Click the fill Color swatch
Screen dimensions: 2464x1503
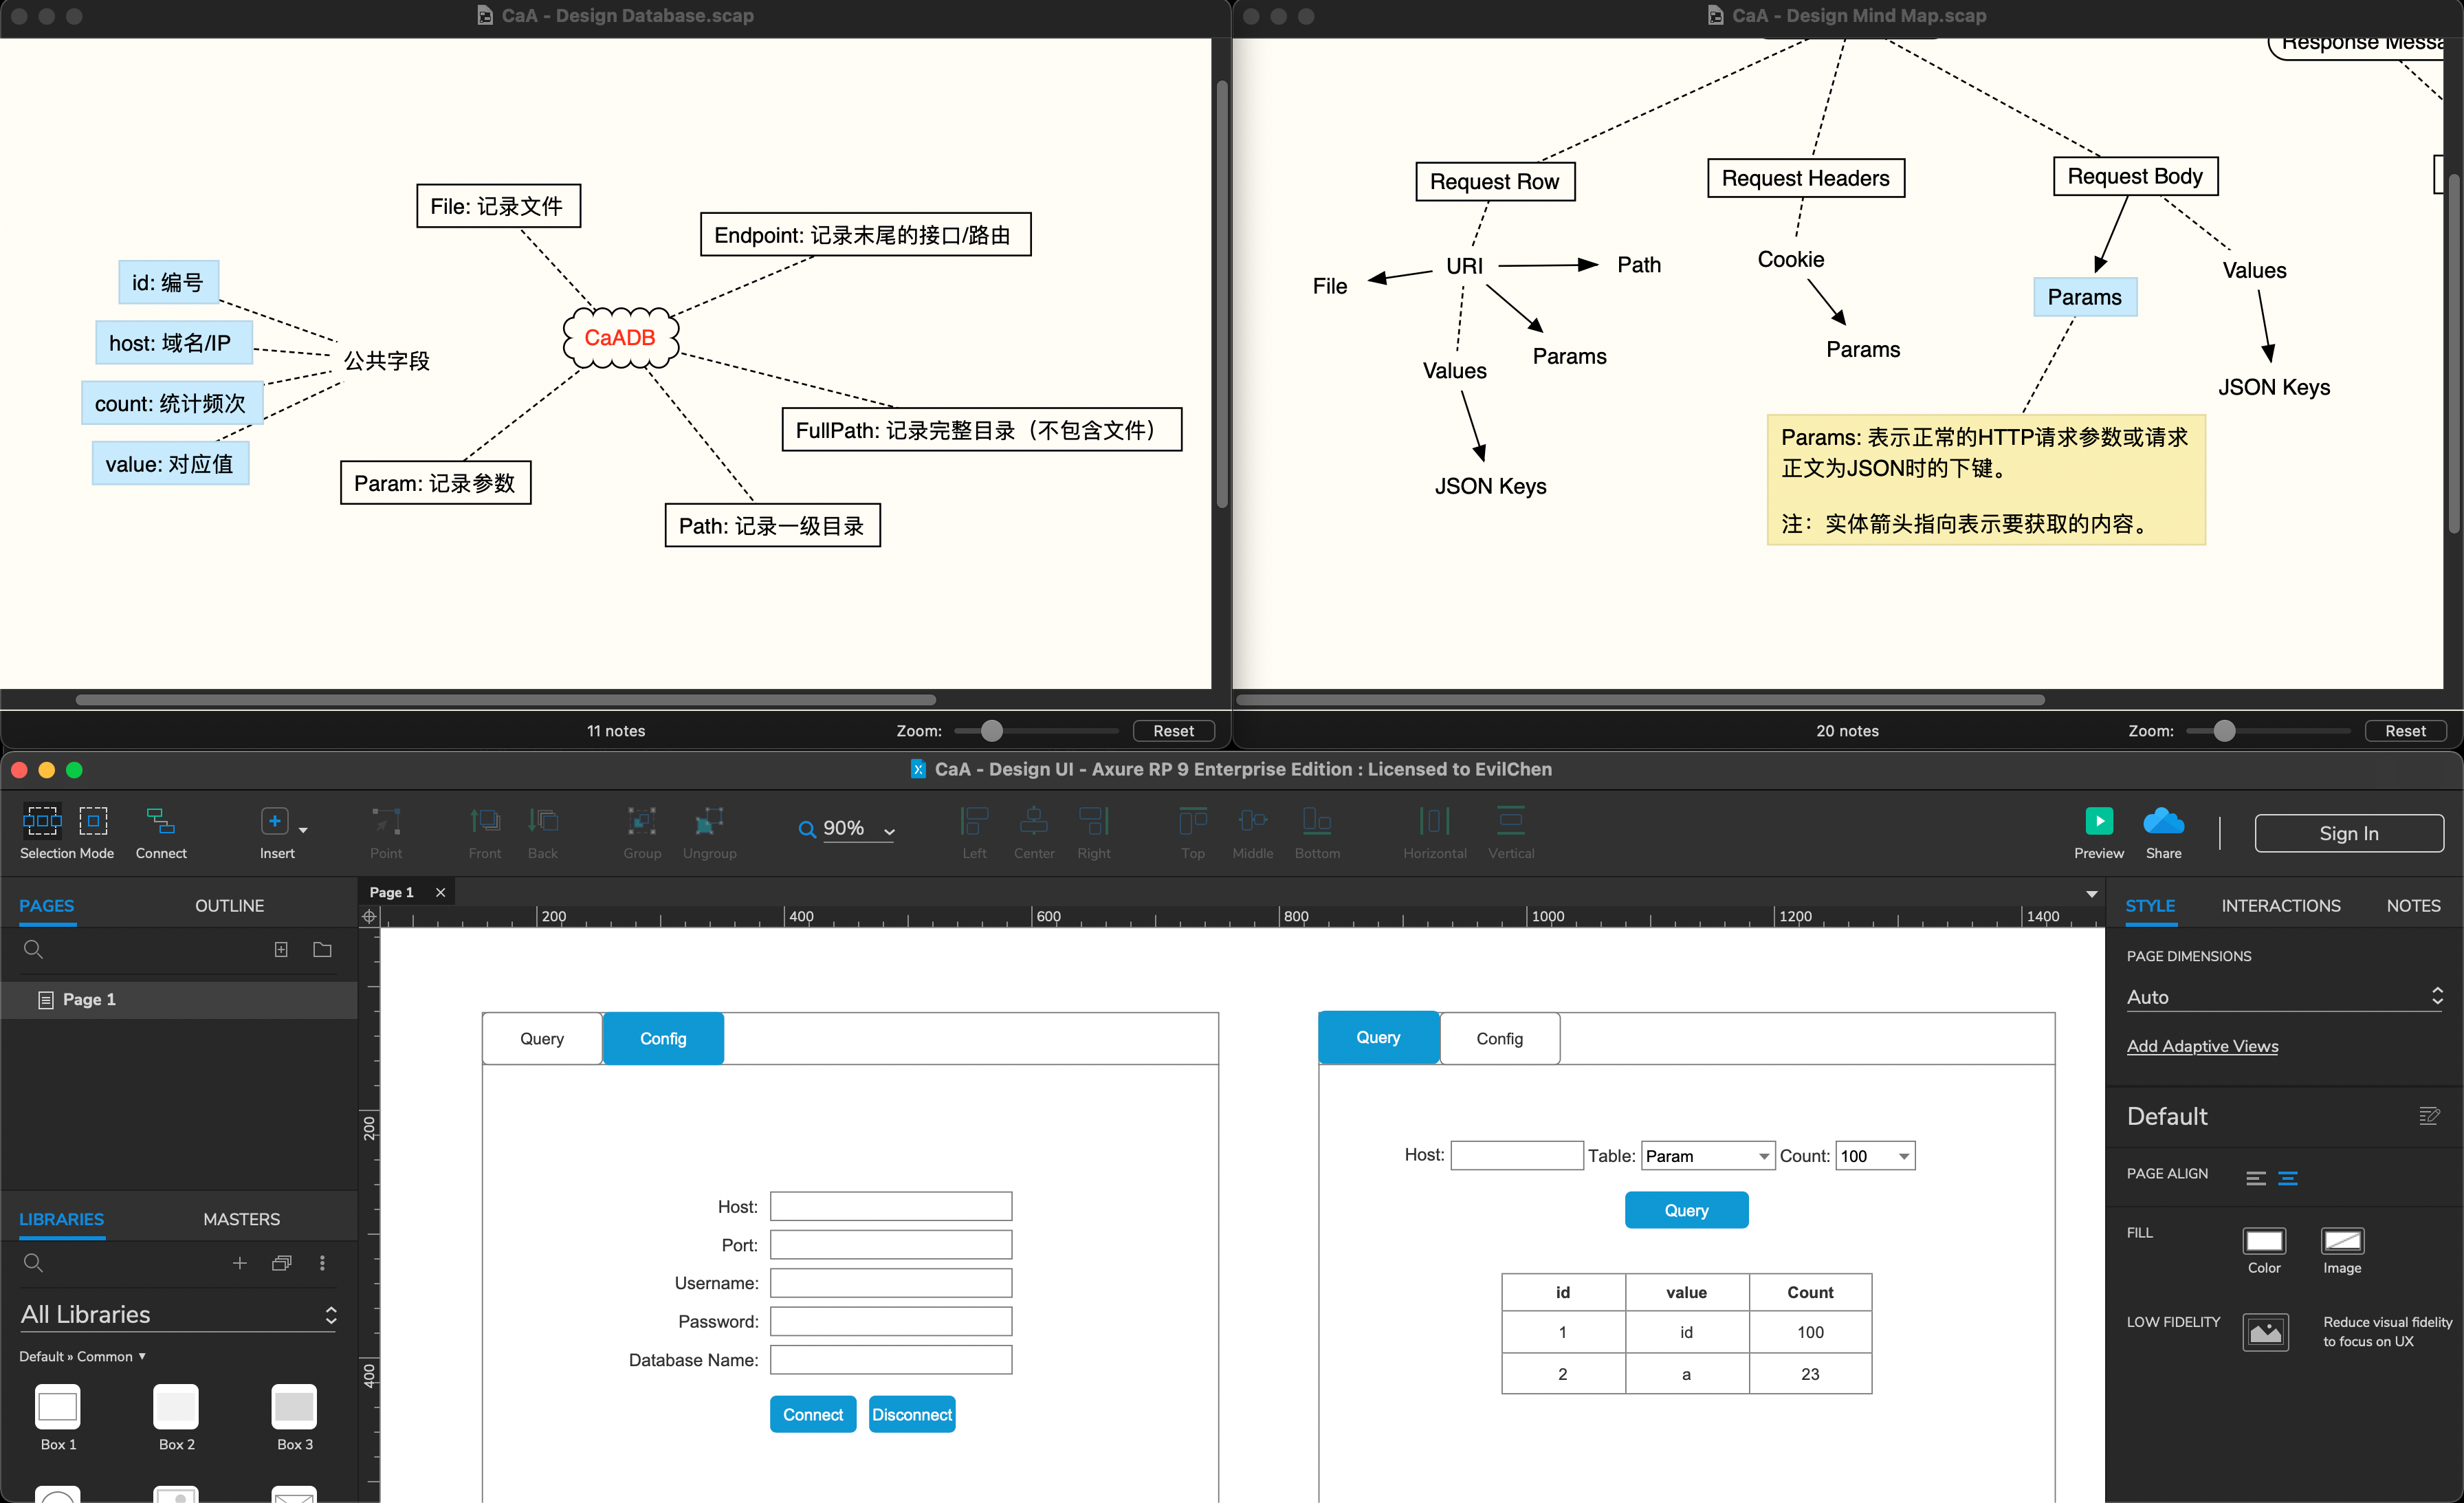click(2264, 1241)
